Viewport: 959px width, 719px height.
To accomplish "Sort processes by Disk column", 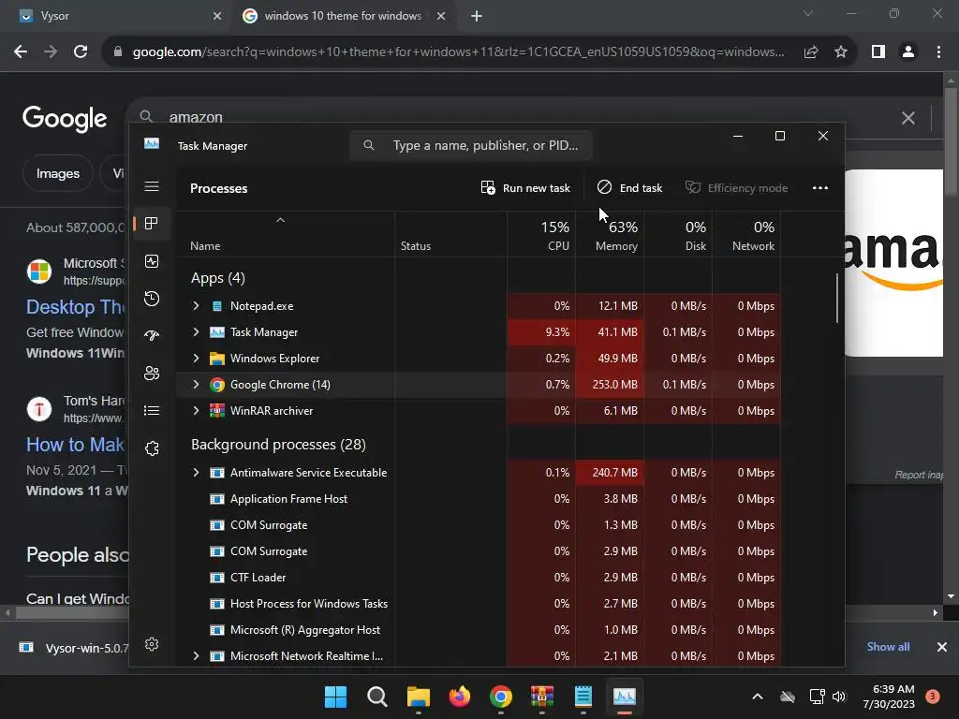I will pos(678,235).
